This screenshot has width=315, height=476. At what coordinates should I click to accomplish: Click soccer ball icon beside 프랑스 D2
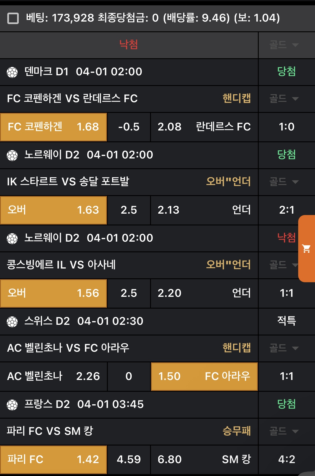12,405
